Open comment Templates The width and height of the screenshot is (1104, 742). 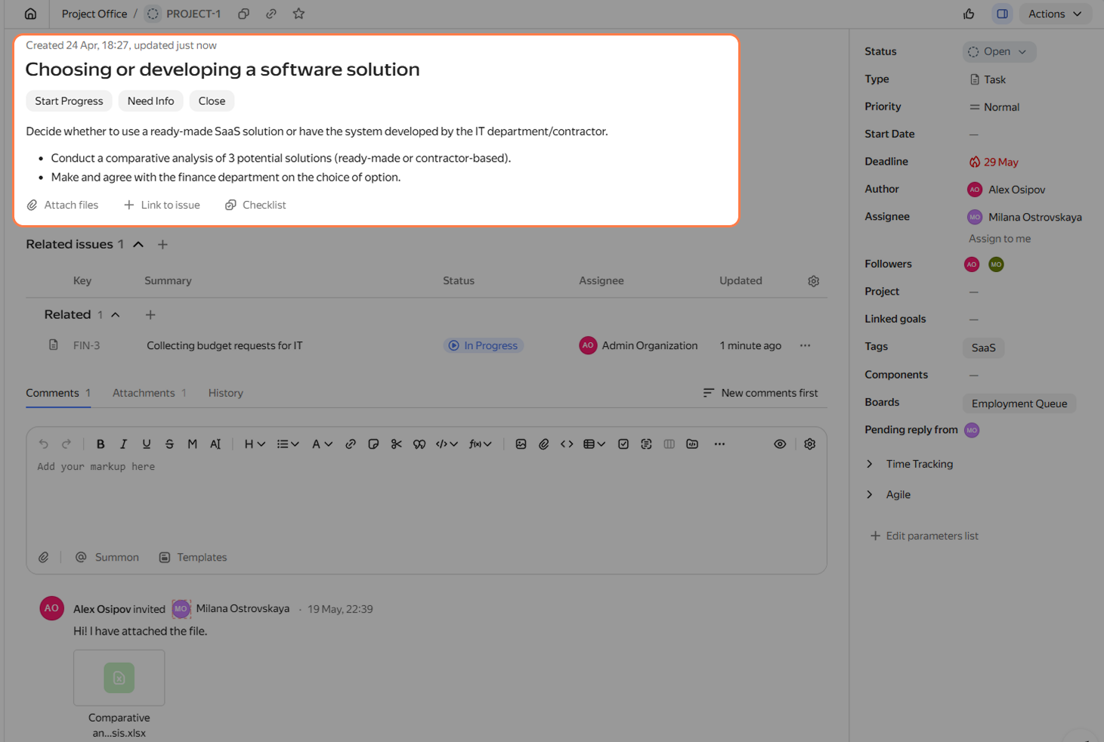click(x=193, y=558)
